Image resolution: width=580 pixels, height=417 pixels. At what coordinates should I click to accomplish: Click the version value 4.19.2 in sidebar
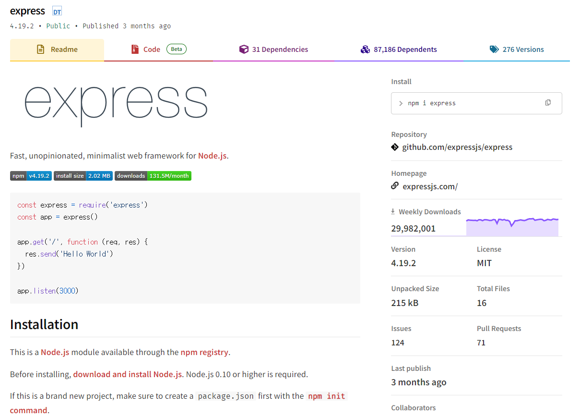(x=403, y=263)
